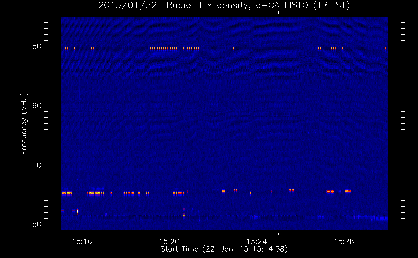Click the plot title '2015/01/22 Radio flux density'
418x258 pixels.
pyautogui.click(x=224, y=5)
